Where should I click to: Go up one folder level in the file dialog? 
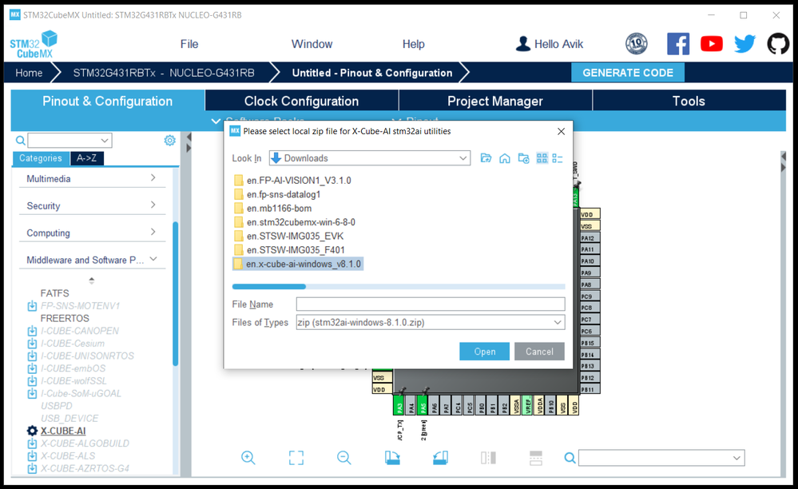(486, 158)
